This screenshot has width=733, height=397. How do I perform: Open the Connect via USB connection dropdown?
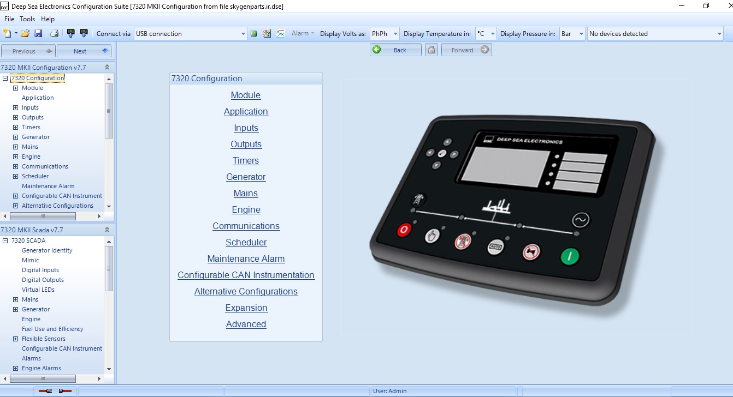[x=244, y=34]
